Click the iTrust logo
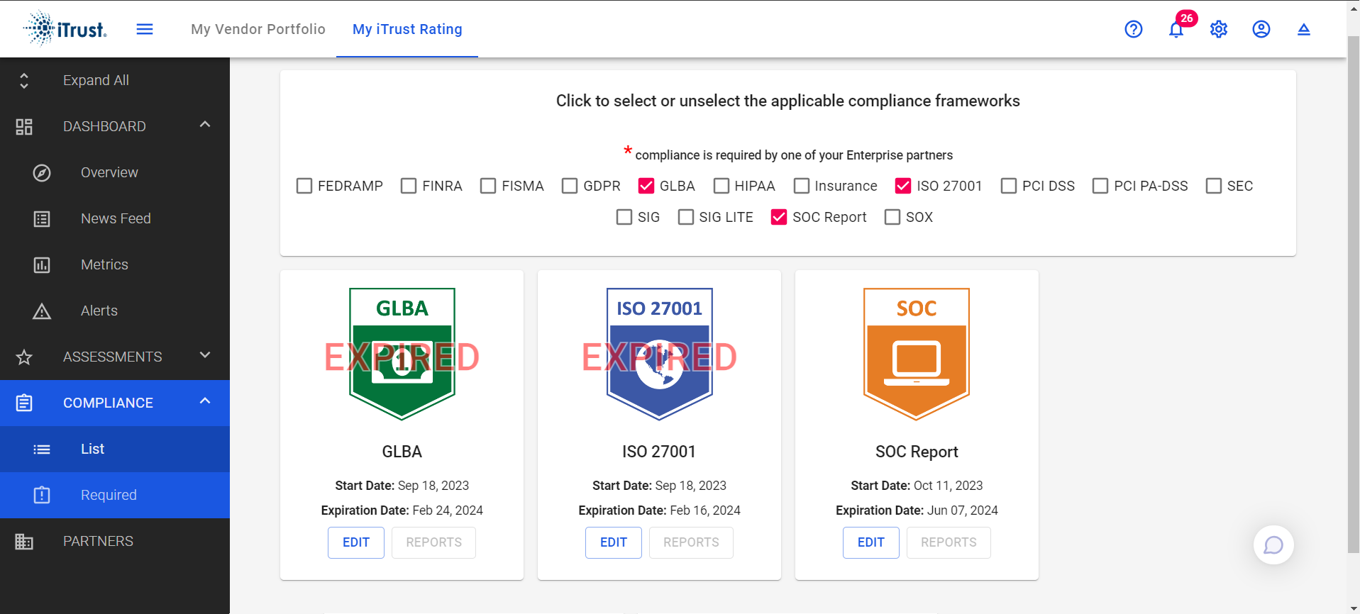 (x=65, y=29)
